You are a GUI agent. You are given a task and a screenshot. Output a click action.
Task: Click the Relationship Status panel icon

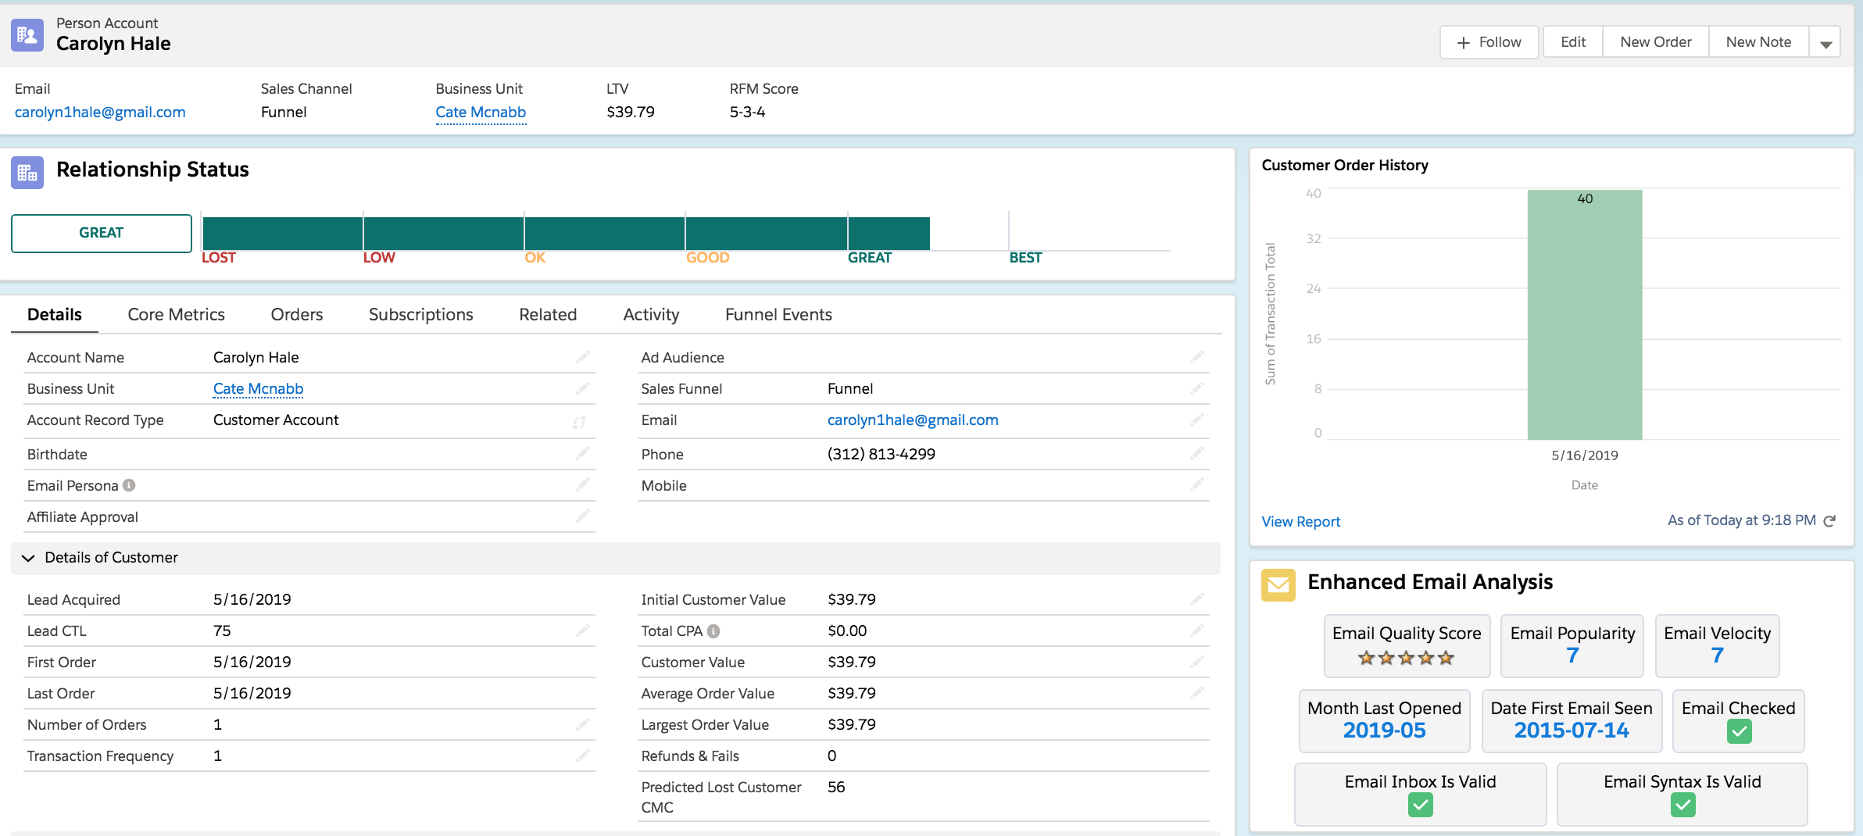(26, 172)
